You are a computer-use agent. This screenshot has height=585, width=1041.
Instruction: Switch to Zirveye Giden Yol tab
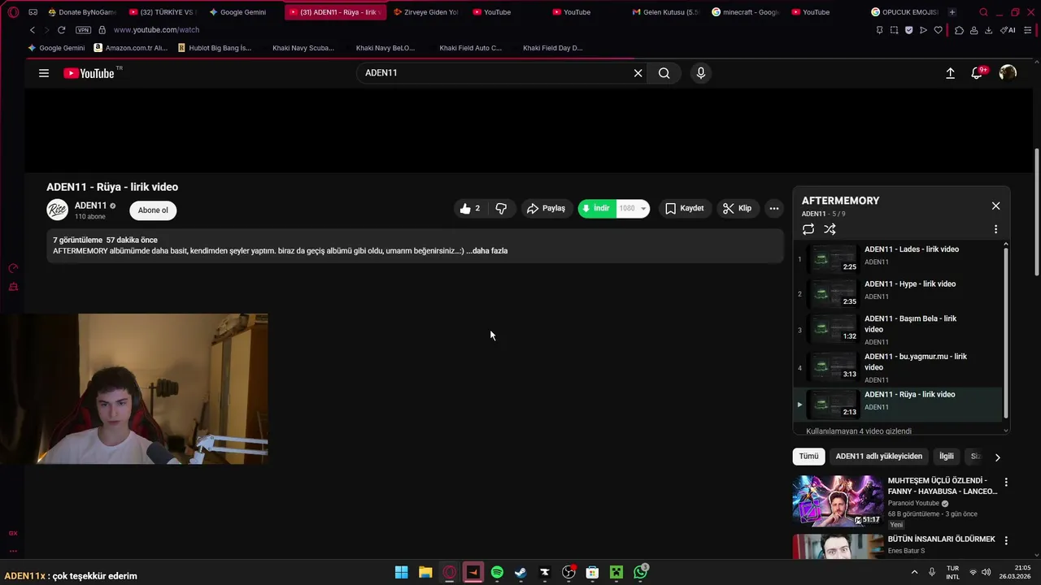(426, 12)
